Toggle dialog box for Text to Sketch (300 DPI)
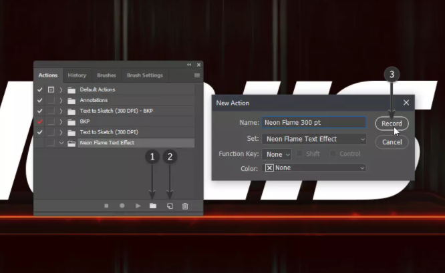This screenshot has height=273, width=445. coord(51,132)
